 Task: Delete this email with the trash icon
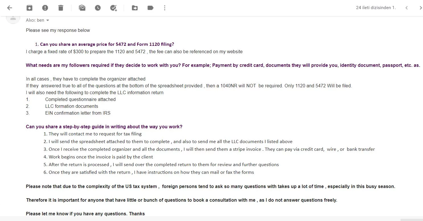pos(61,8)
